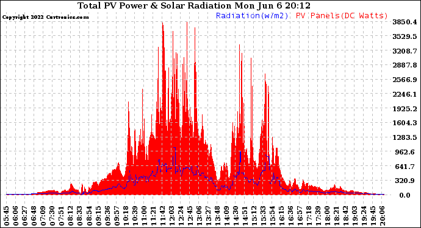
Task: Click the x-axis time label 05:45
Action: (7, 216)
